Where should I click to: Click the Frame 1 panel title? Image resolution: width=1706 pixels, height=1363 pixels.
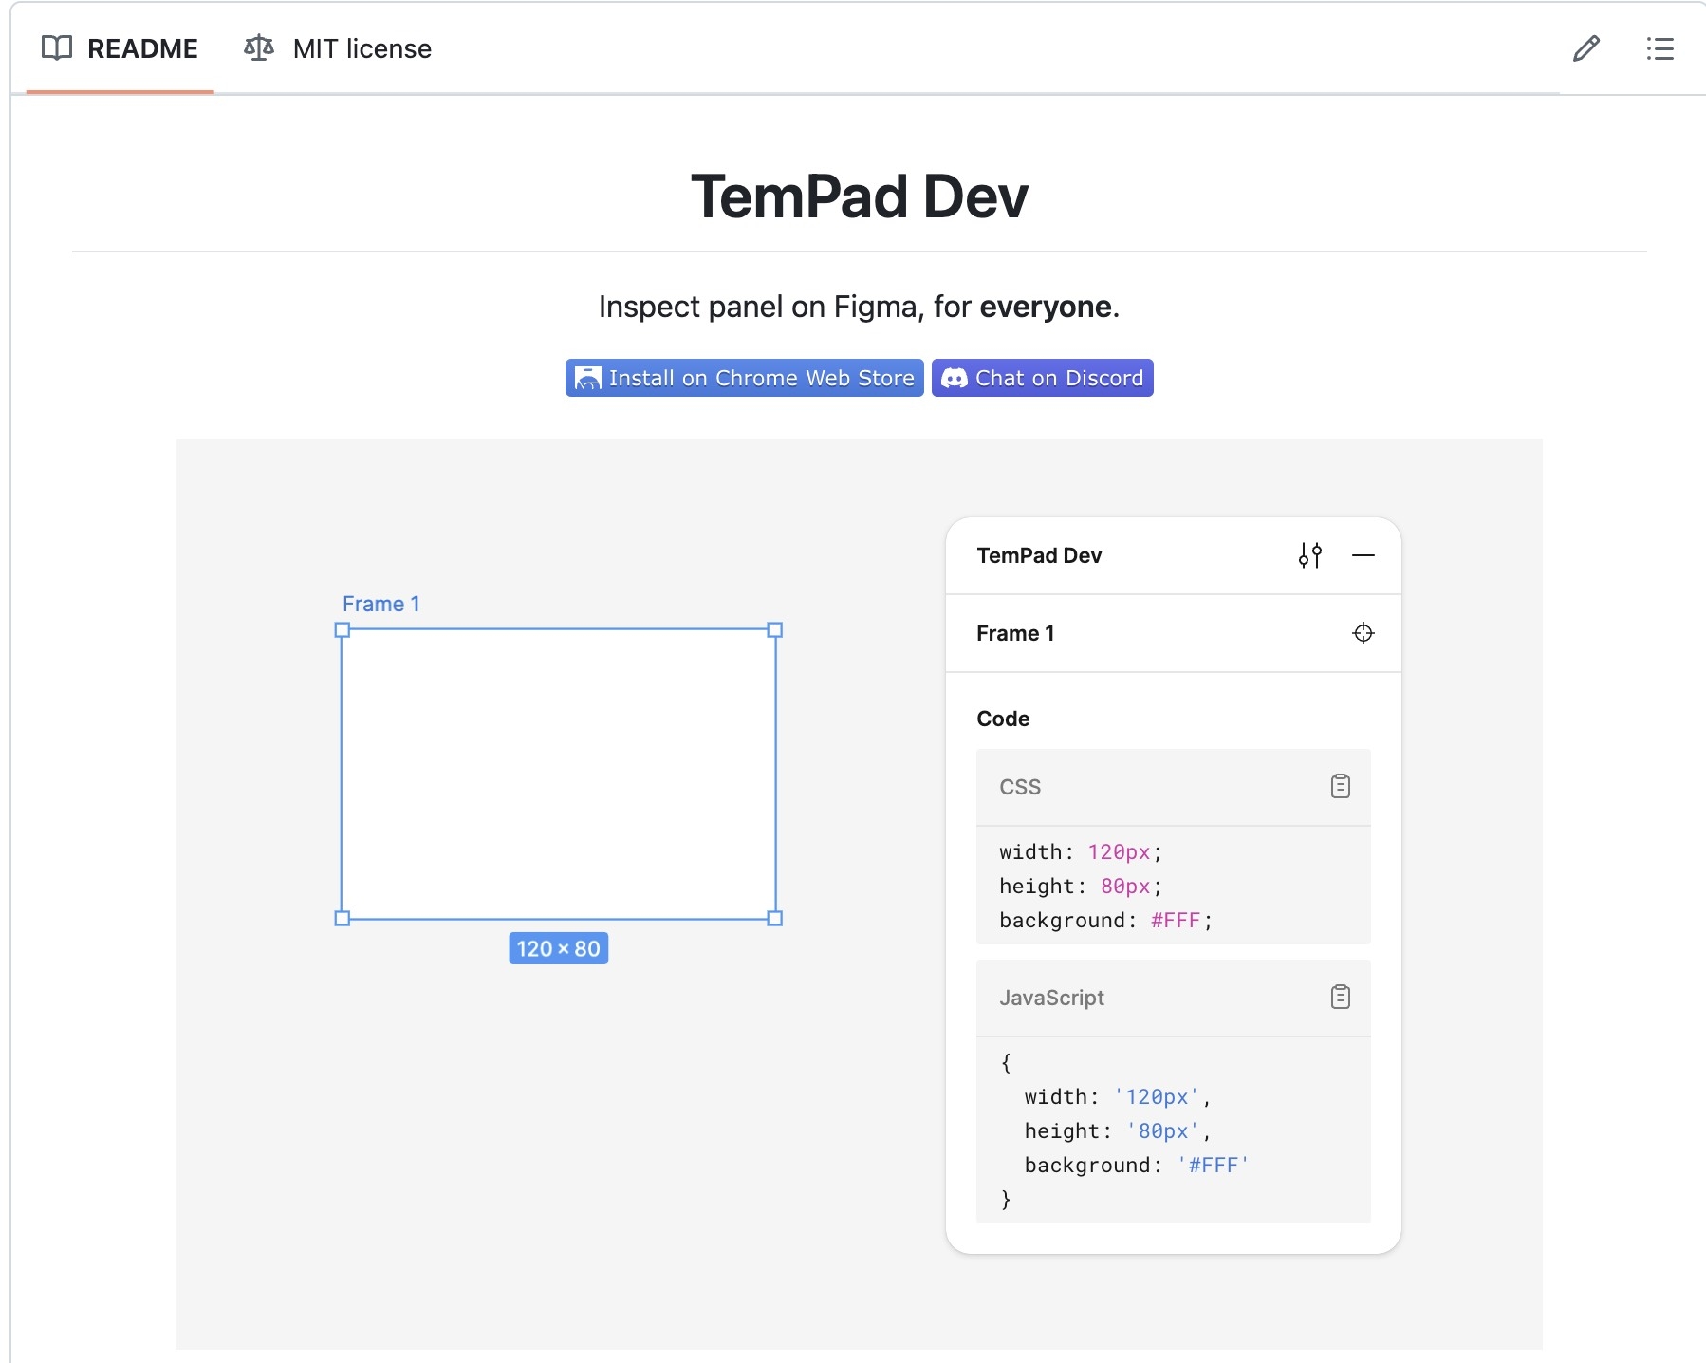1015,633
